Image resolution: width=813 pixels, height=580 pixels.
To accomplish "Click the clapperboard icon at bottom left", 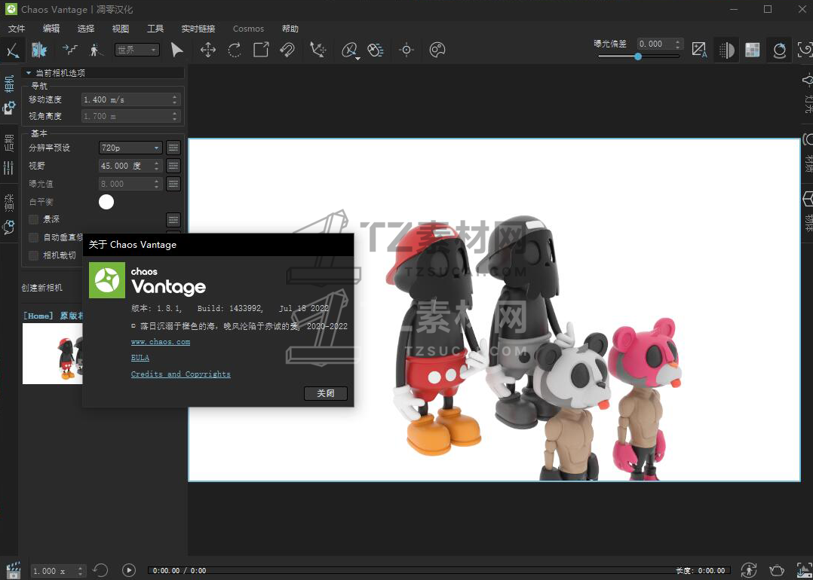I will (13, 570).
